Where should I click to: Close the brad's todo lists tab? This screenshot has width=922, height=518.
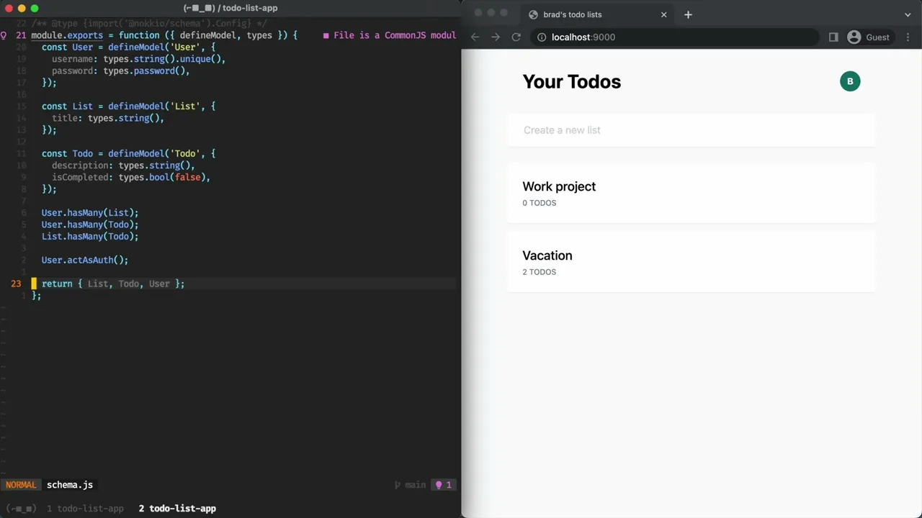663,14
